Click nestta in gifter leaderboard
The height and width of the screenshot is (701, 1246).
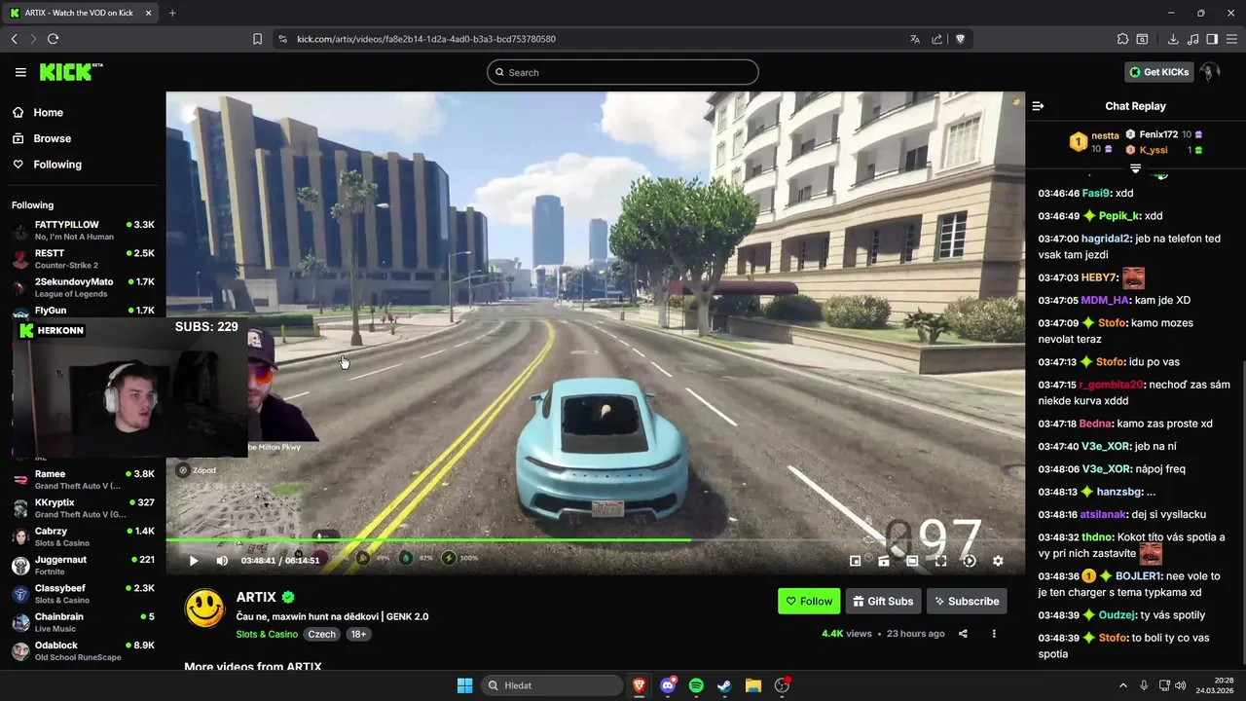1105,136
